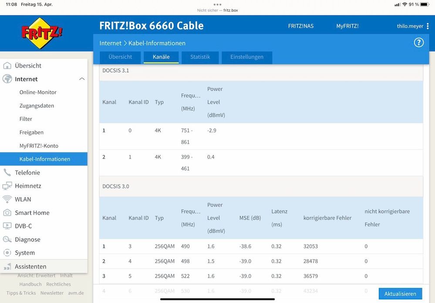The width and height of the screenshot is (435, 303).
Task: Click the Aktualisieren button
Action: tap(400, 293)
